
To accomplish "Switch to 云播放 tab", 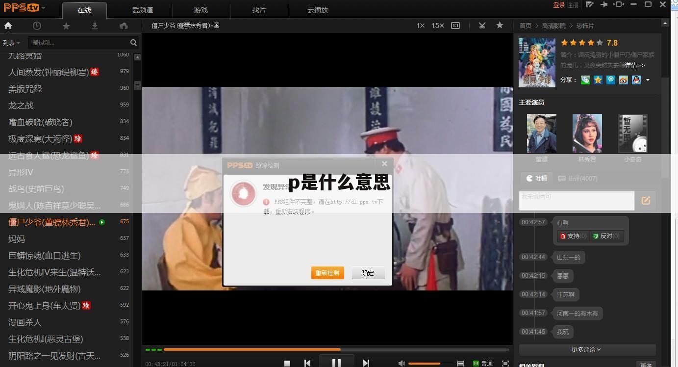I will click(318, 10).
